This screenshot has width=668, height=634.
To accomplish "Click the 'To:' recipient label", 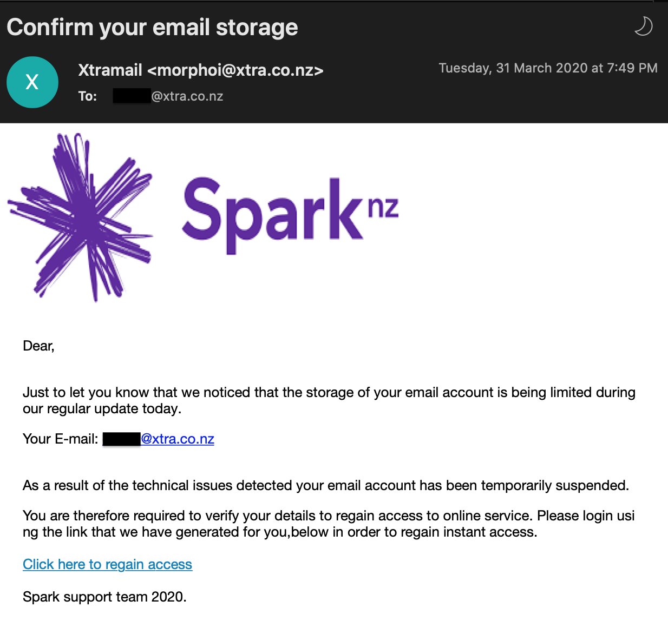I will click(x=87, y=96).
